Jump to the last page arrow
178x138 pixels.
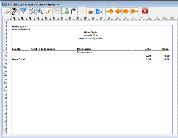point(135,11)
